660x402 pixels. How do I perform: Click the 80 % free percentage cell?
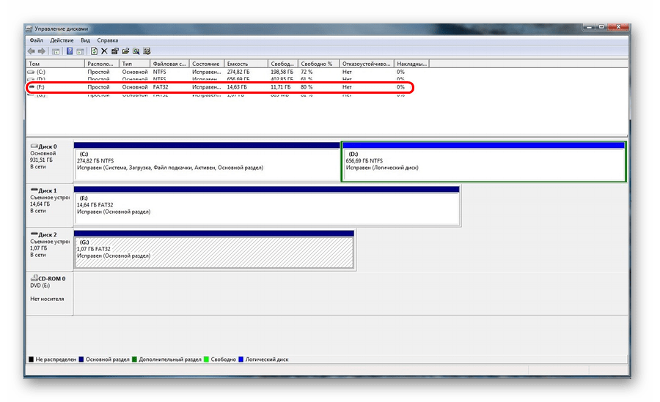307,87
